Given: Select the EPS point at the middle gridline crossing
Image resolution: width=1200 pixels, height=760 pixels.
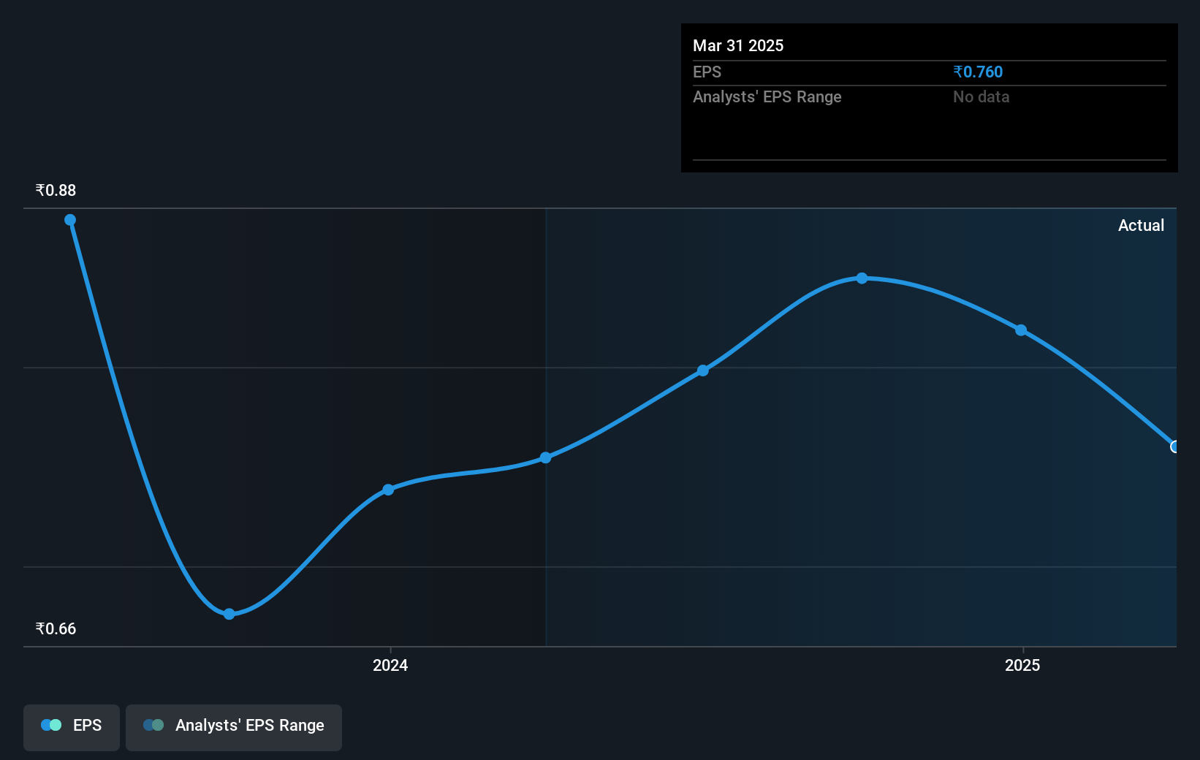Looking at the screenshot, I should click(x=703, y=370).
